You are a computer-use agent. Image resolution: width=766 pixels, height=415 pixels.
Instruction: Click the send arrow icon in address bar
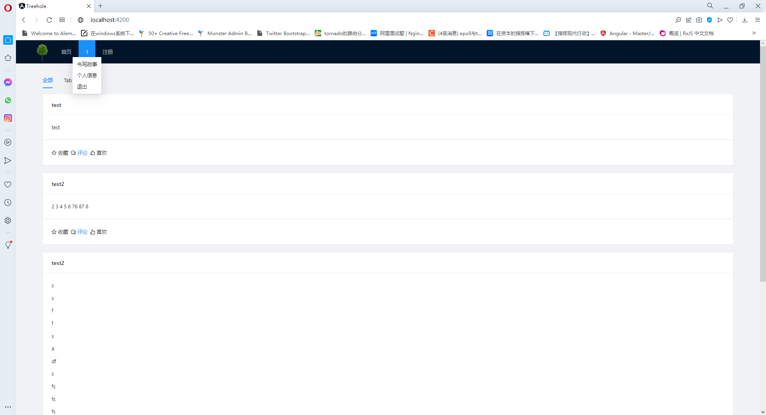point(720,20)
